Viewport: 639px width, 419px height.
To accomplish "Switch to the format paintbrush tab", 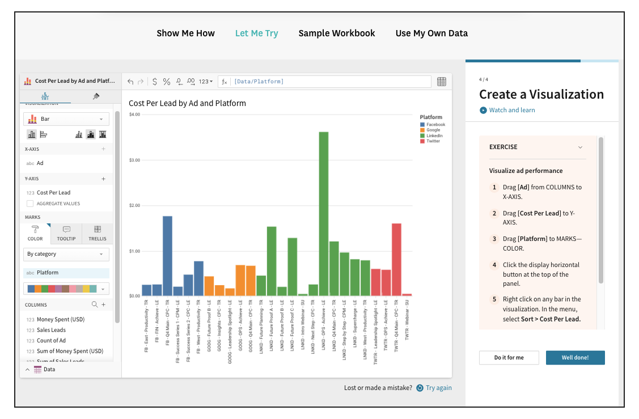I will 96,96.
